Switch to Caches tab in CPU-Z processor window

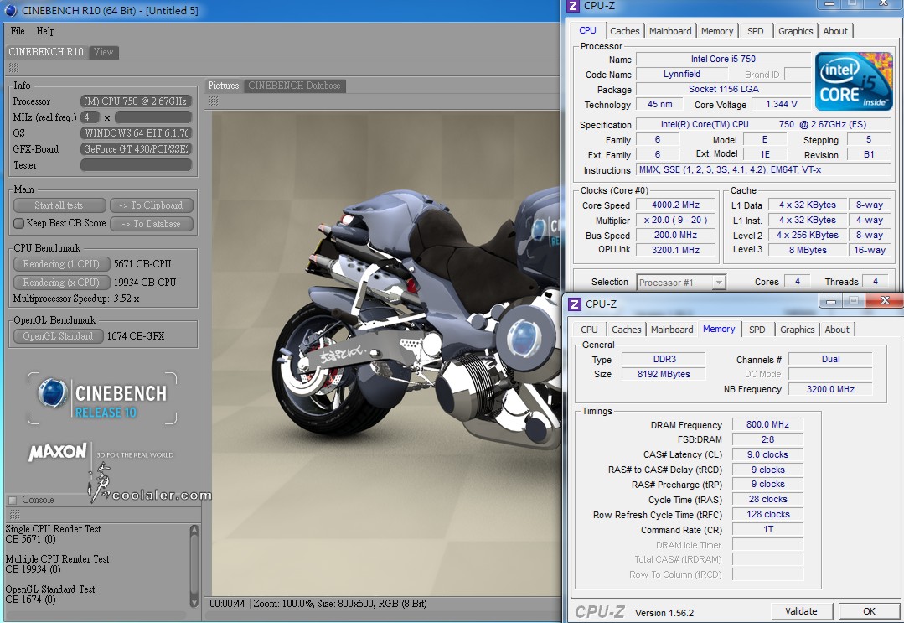tap(624, 31)
